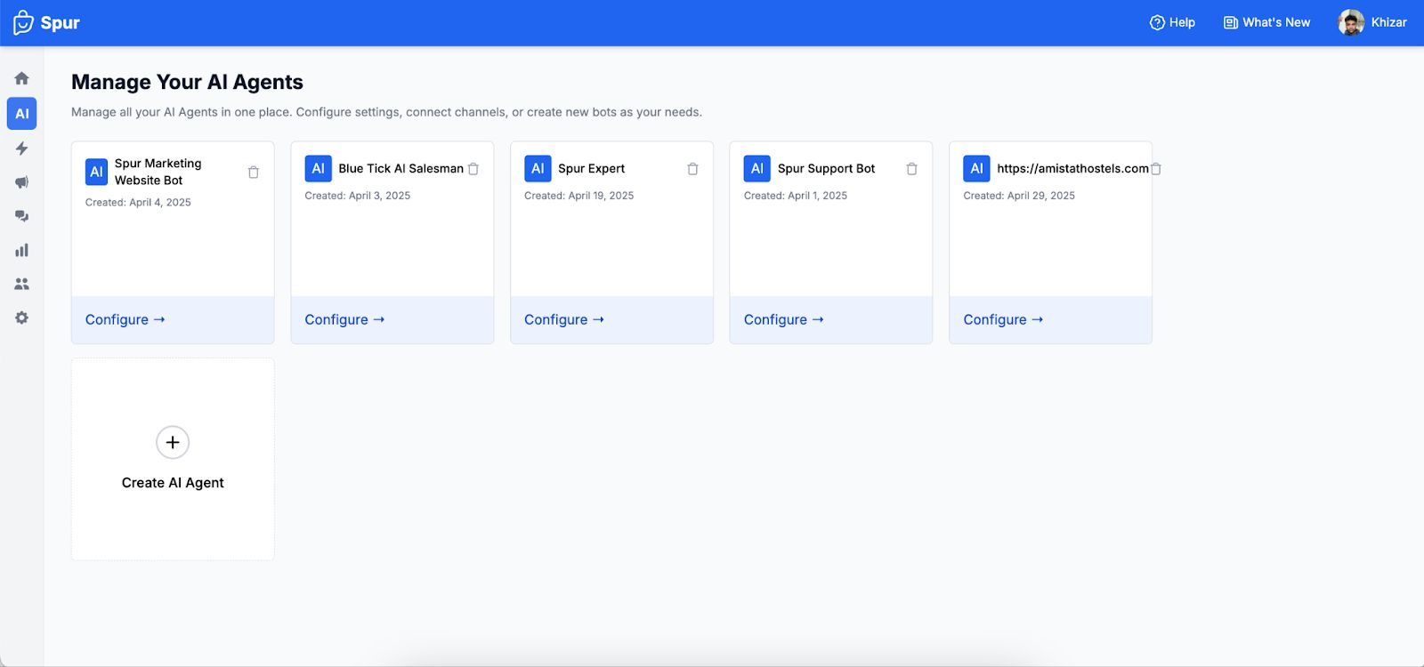The width and height of the screenshot is (1424, 667).
Task: Delete the Blue Tick AI Salesman agent
Action: pyautogui.click(x=473, y=169)
